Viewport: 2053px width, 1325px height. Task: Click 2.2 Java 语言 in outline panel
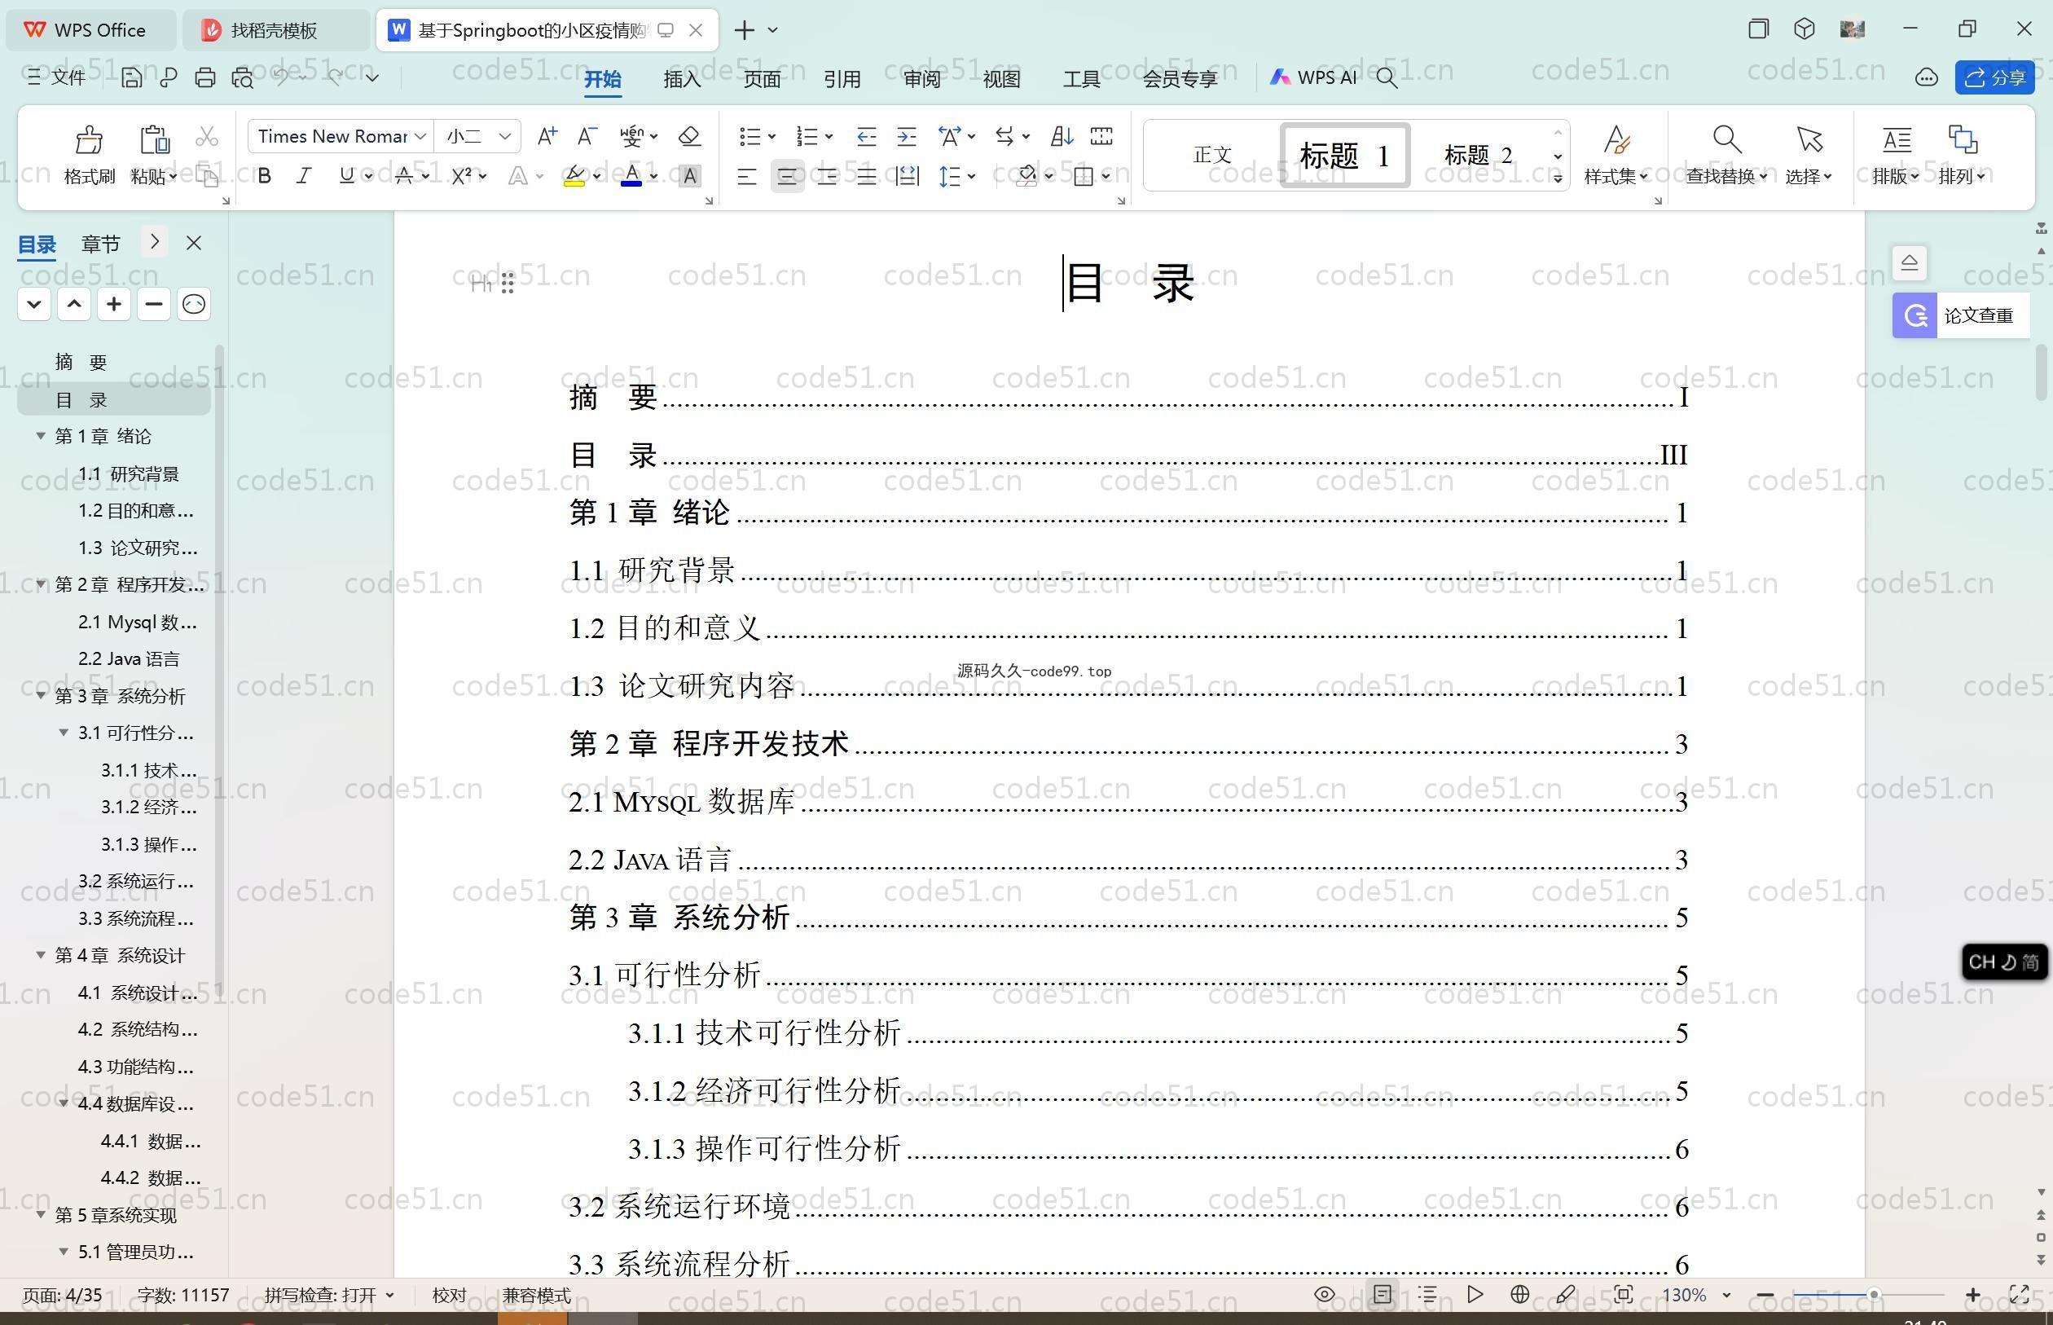click(x=129, y=659)
